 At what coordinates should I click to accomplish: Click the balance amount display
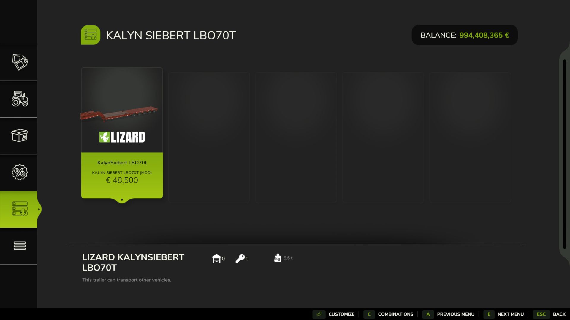pyautogui.click(x=484, y=35)
